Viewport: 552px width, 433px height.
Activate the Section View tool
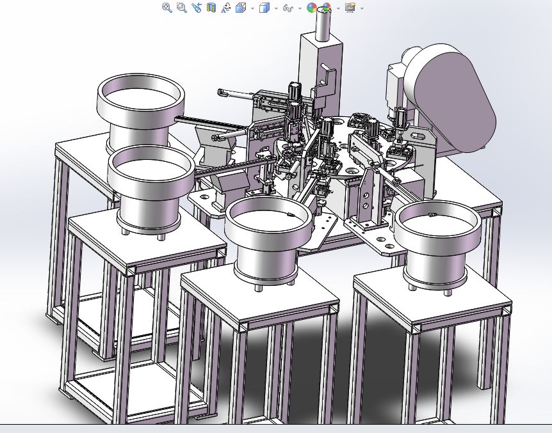[211, 8]
